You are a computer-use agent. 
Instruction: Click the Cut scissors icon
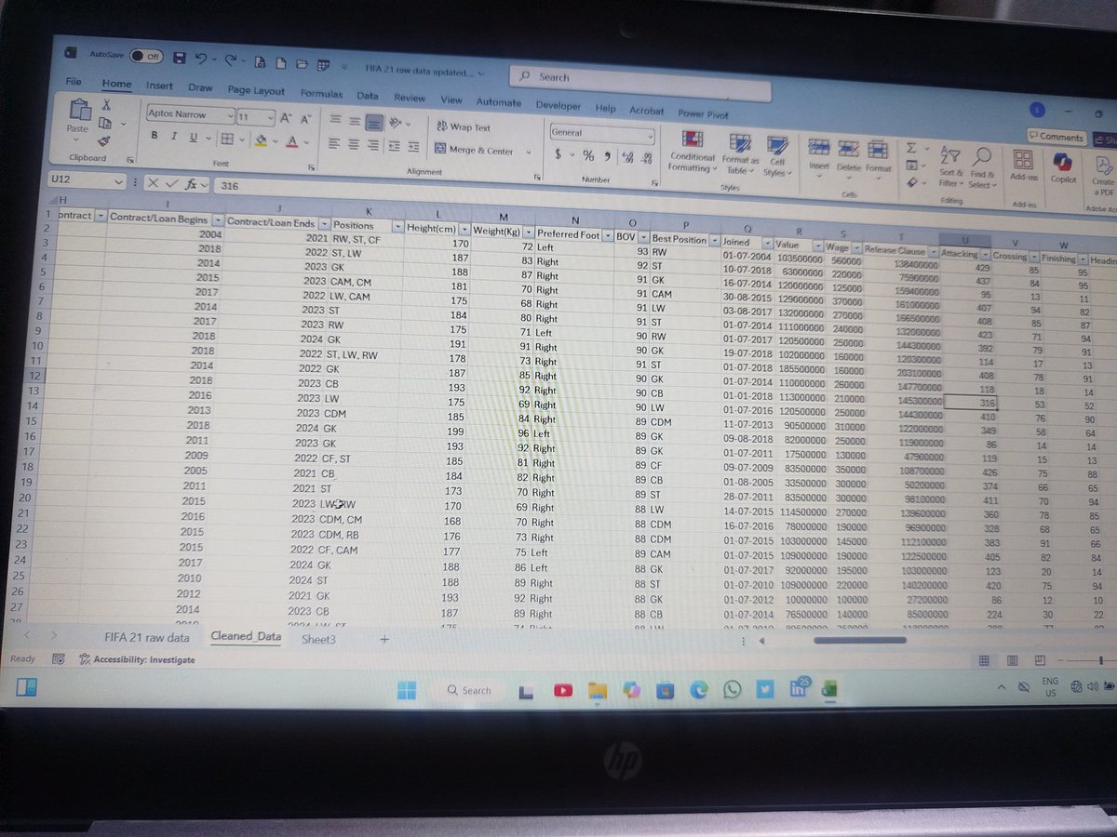tap(106, 105)
